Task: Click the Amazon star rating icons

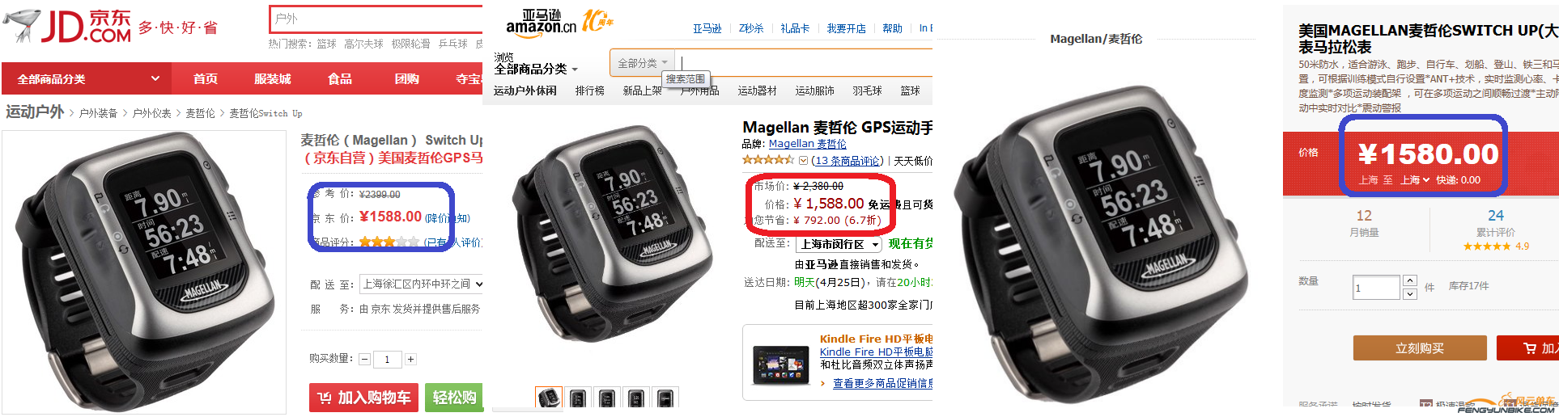Action: [x=769, y=160]
